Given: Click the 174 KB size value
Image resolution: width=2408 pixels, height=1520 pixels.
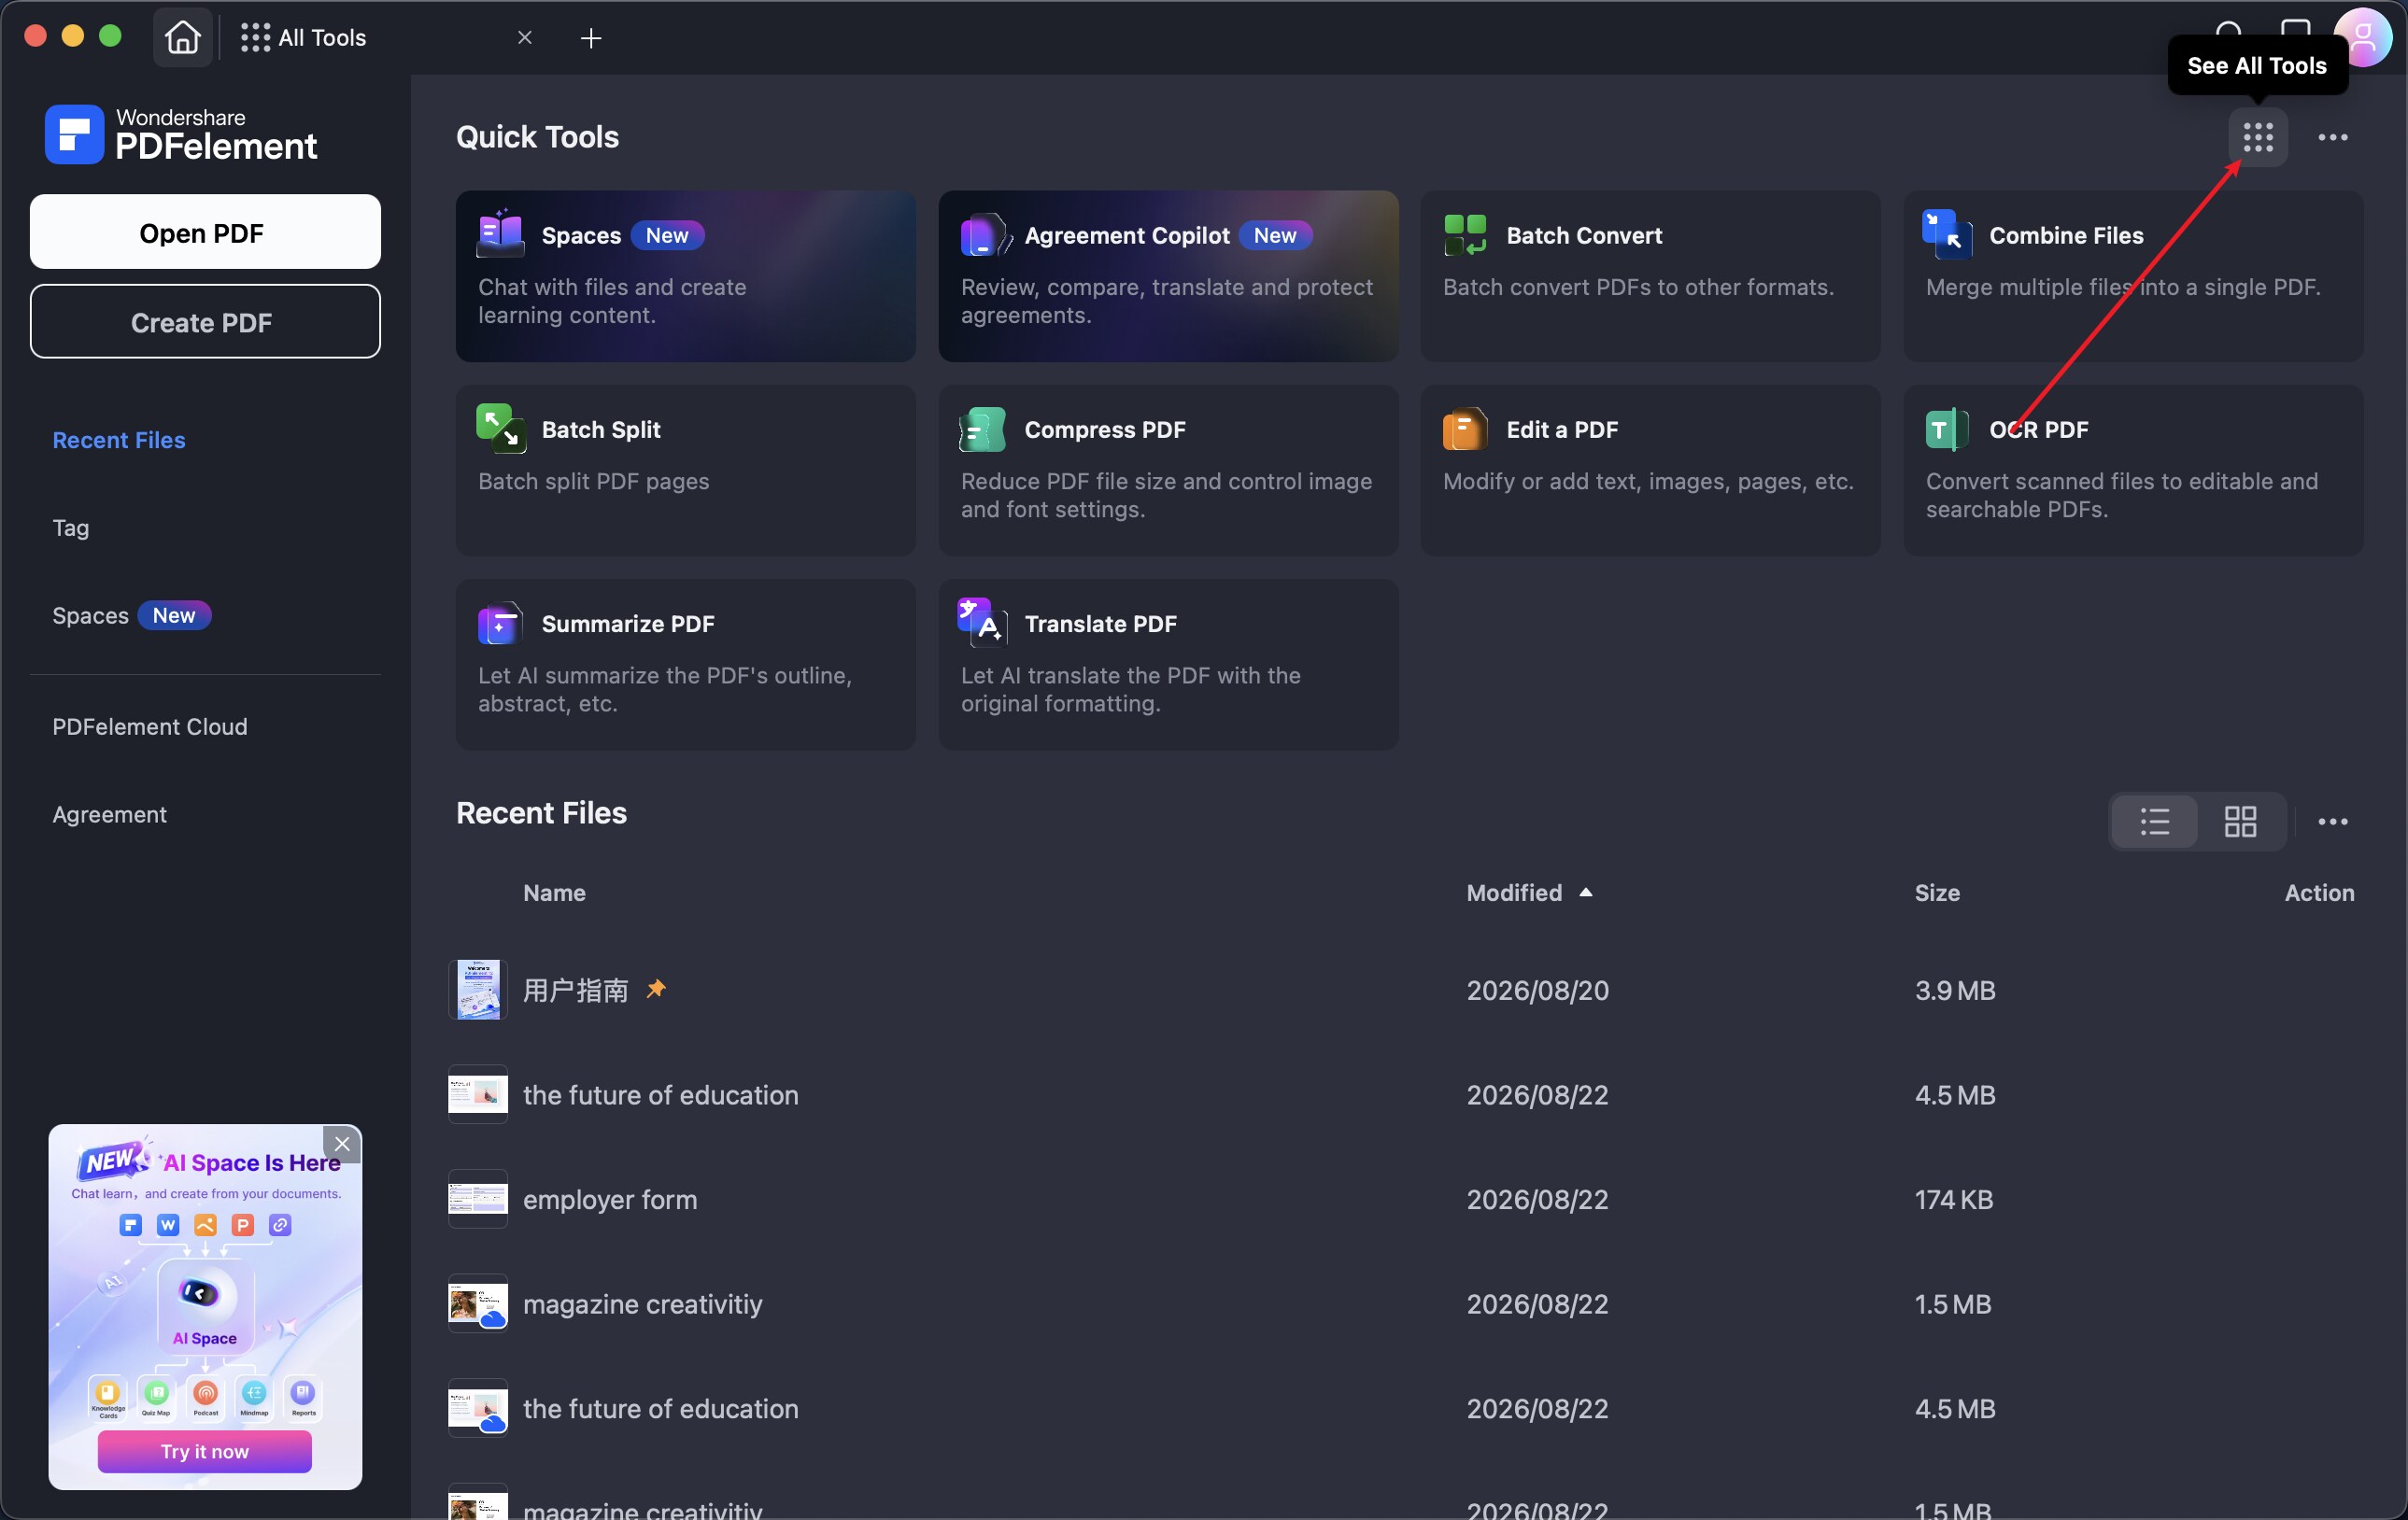Looking at the screenshot, I should pyautogui.click(x=1954, y=1199).
